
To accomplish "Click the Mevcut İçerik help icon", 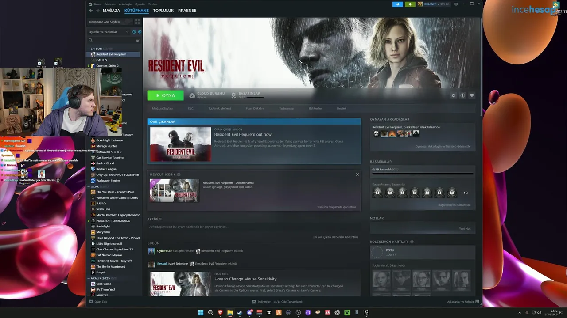I will (179, 174).
